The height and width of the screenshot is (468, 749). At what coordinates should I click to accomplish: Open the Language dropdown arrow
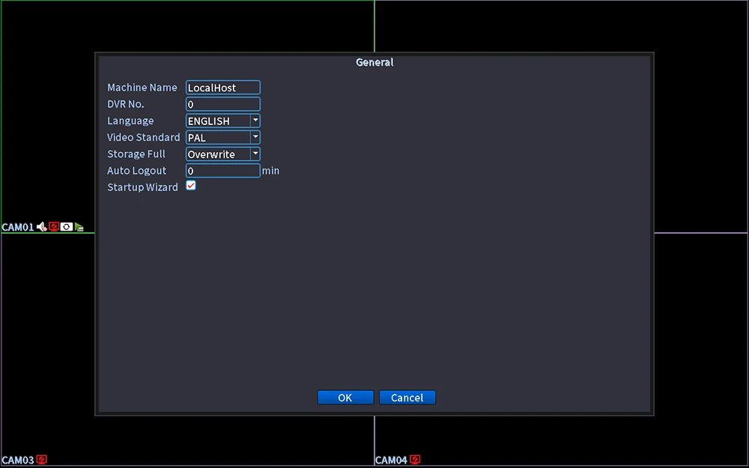tap(255, 121)
